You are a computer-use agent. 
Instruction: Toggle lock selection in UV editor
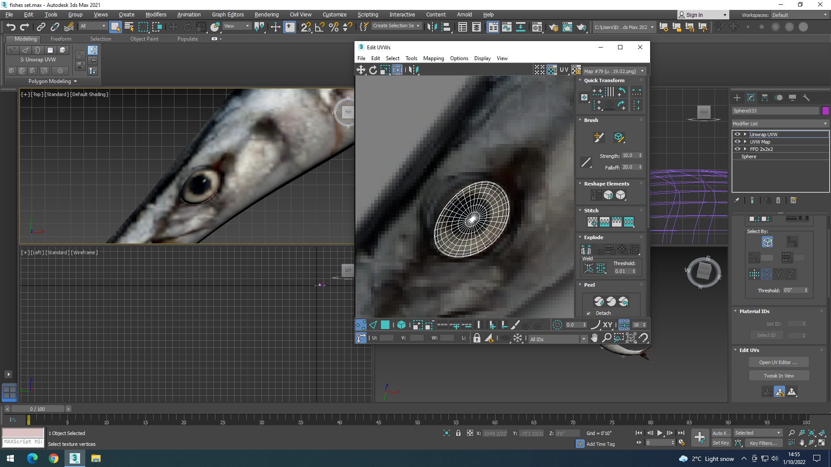point(477,338)
